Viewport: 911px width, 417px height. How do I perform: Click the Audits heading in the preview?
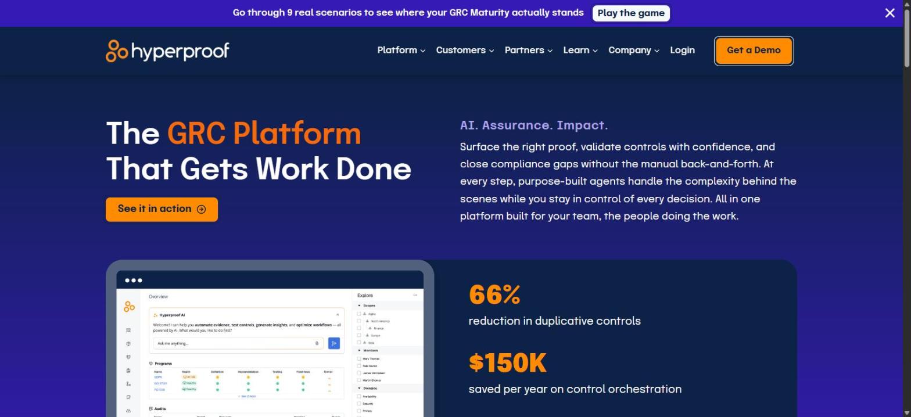click(x=160, y=409)
